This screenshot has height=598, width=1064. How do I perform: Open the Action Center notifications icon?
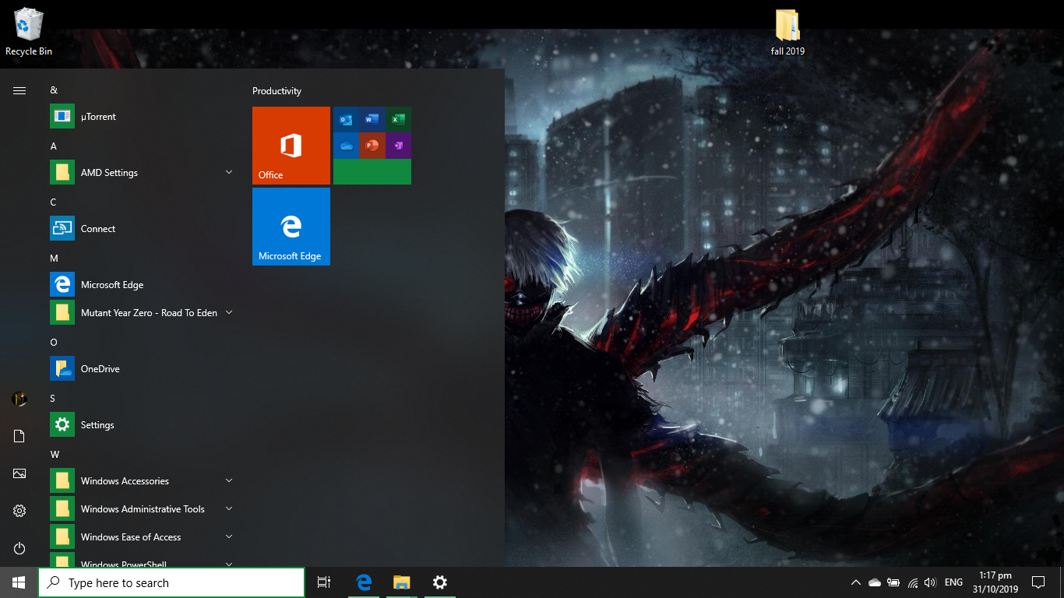tap(1038, 582)
